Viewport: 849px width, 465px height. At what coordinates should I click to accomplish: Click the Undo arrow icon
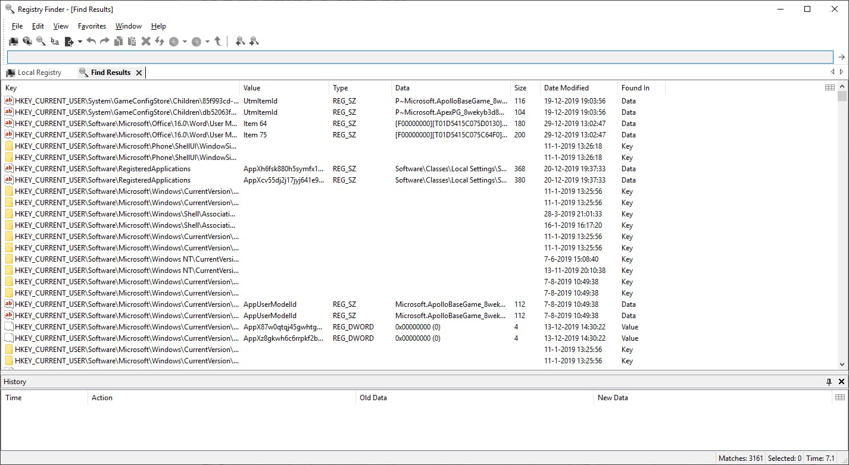click(x=92, y=41)
